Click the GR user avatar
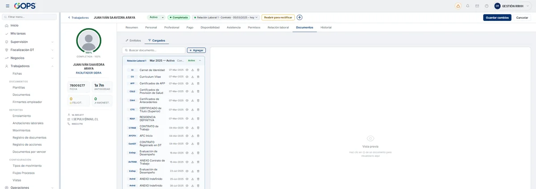This screenshot has width=536, height=189. 497,6
